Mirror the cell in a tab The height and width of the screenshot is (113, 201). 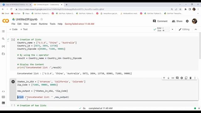coord(186,78)
